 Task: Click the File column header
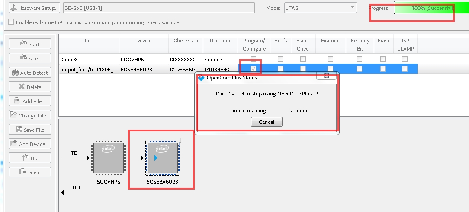[x=89, y=44]
